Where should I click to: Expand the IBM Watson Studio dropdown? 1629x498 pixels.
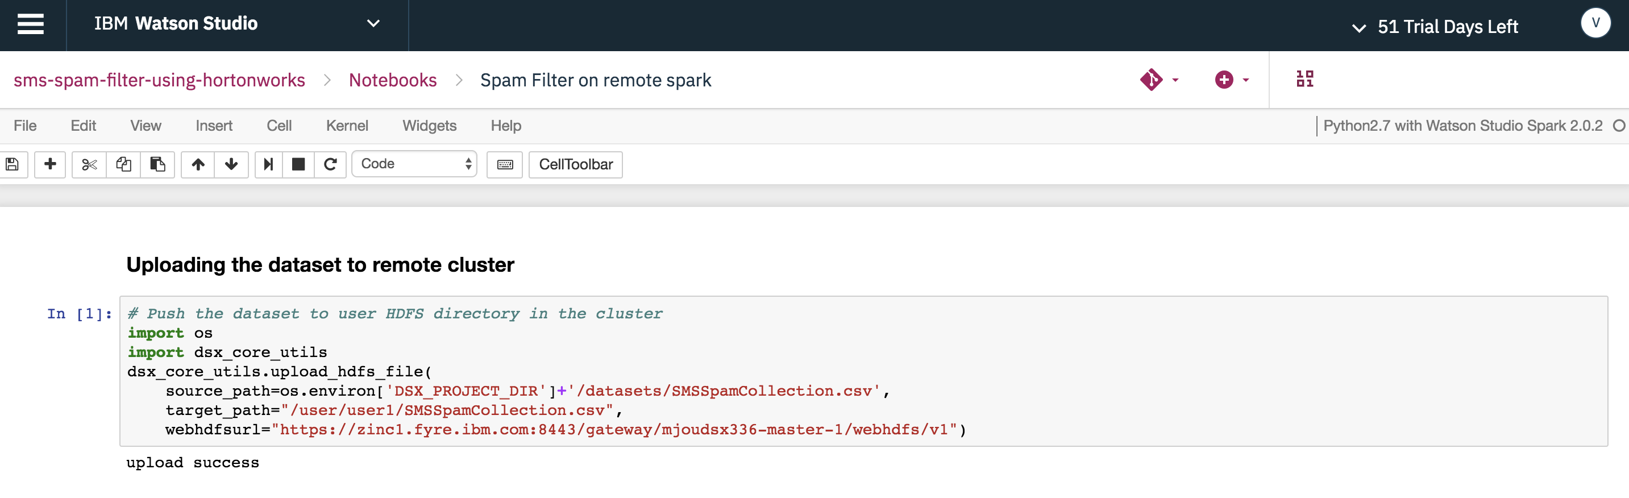pos(373,24)
